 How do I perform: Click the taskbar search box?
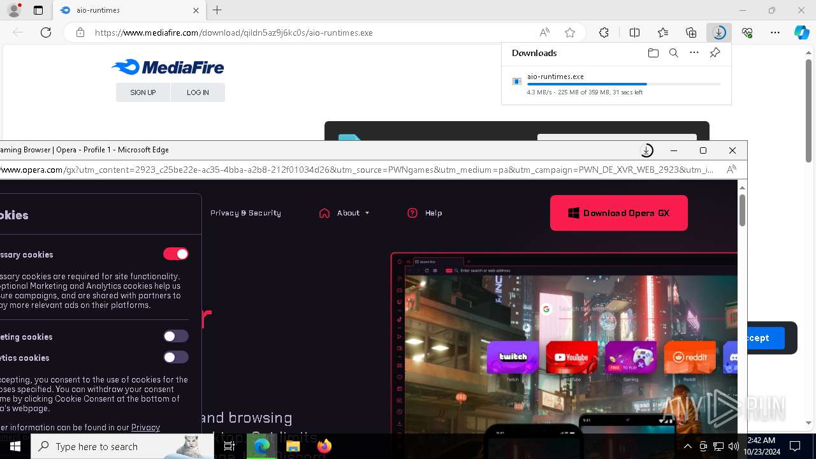[122, 446]
